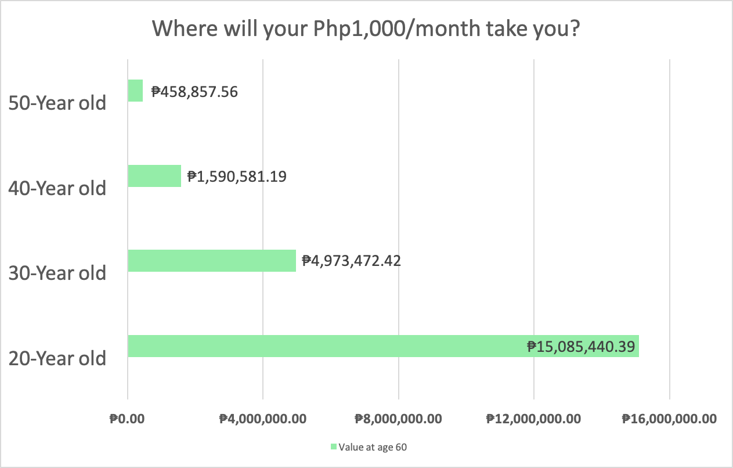Select the Value at age 60 legend text

coord(370,447)
